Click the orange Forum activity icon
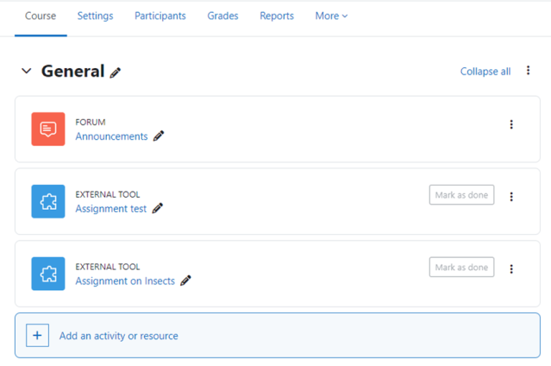Screen dimensions: 551x366 click(x=48, y=129)
